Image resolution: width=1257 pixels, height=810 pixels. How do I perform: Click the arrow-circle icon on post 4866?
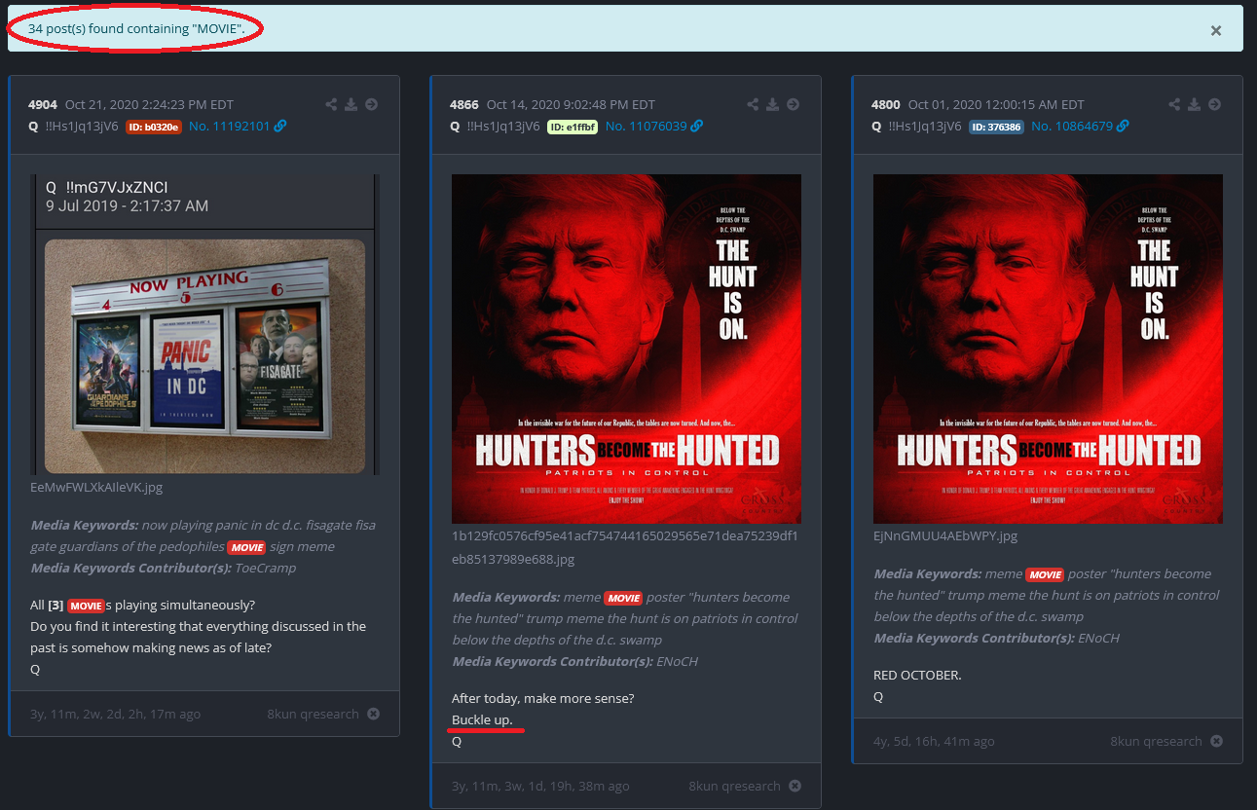794,105
